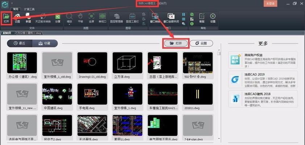Click the middle layer-state icon beside 图层工具栏
The height and width of the screenshot is (145, 305).
[144, 19]
